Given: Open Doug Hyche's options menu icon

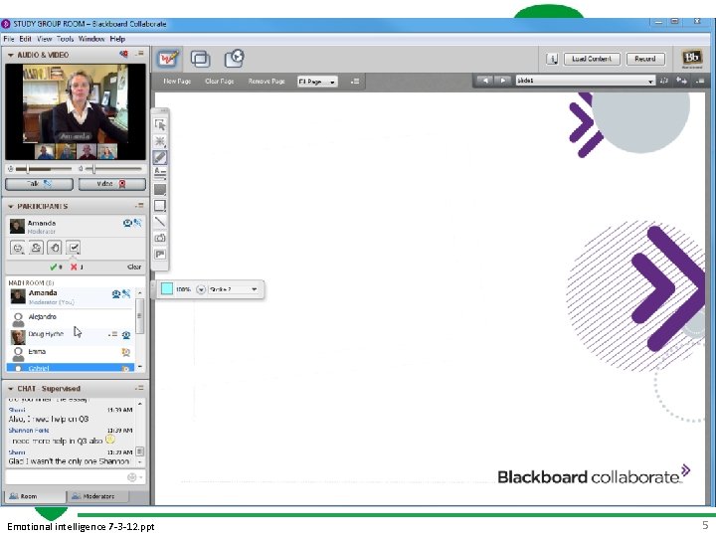Looking at the screenshot, I should click(112, 334).
